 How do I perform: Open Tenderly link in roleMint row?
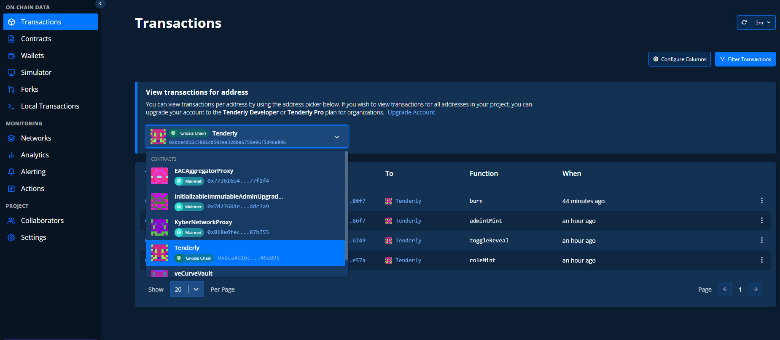(x=408, y=260)
